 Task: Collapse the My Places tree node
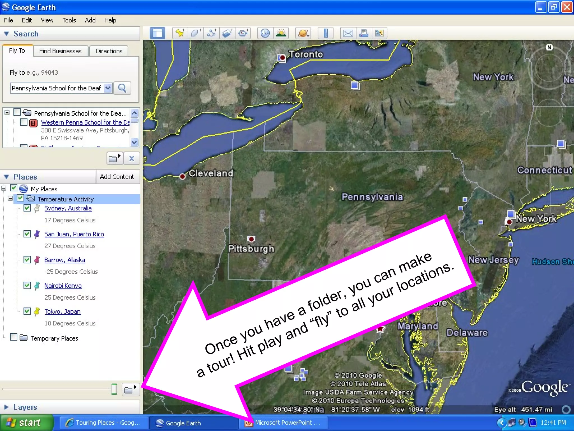(x=4, y=188)
